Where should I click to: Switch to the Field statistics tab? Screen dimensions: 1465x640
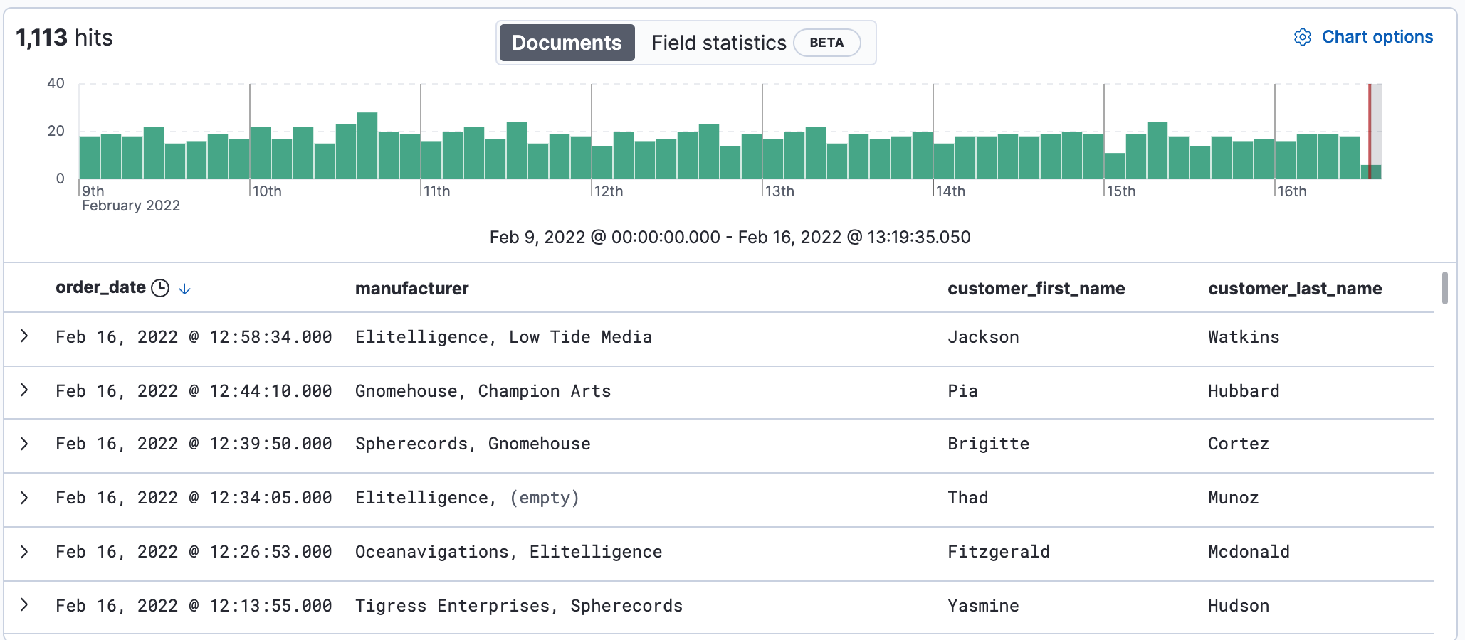pos(718,43)
